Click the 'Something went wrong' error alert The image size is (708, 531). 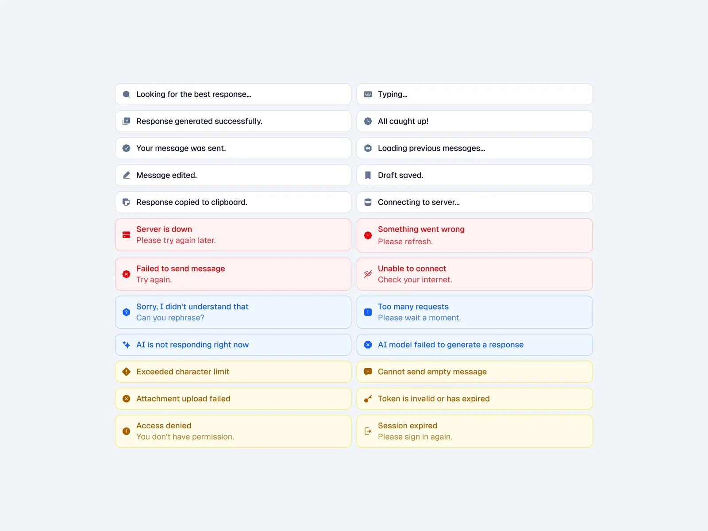coord(474,235)
